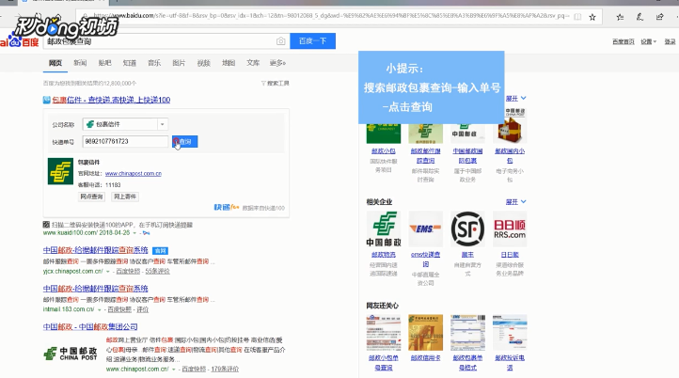Image resolution: width=679 pixels, height=378 pixels.
Task: Click the QR code icon beside 扫描二维码 text
Action: (x=46, y=225)
